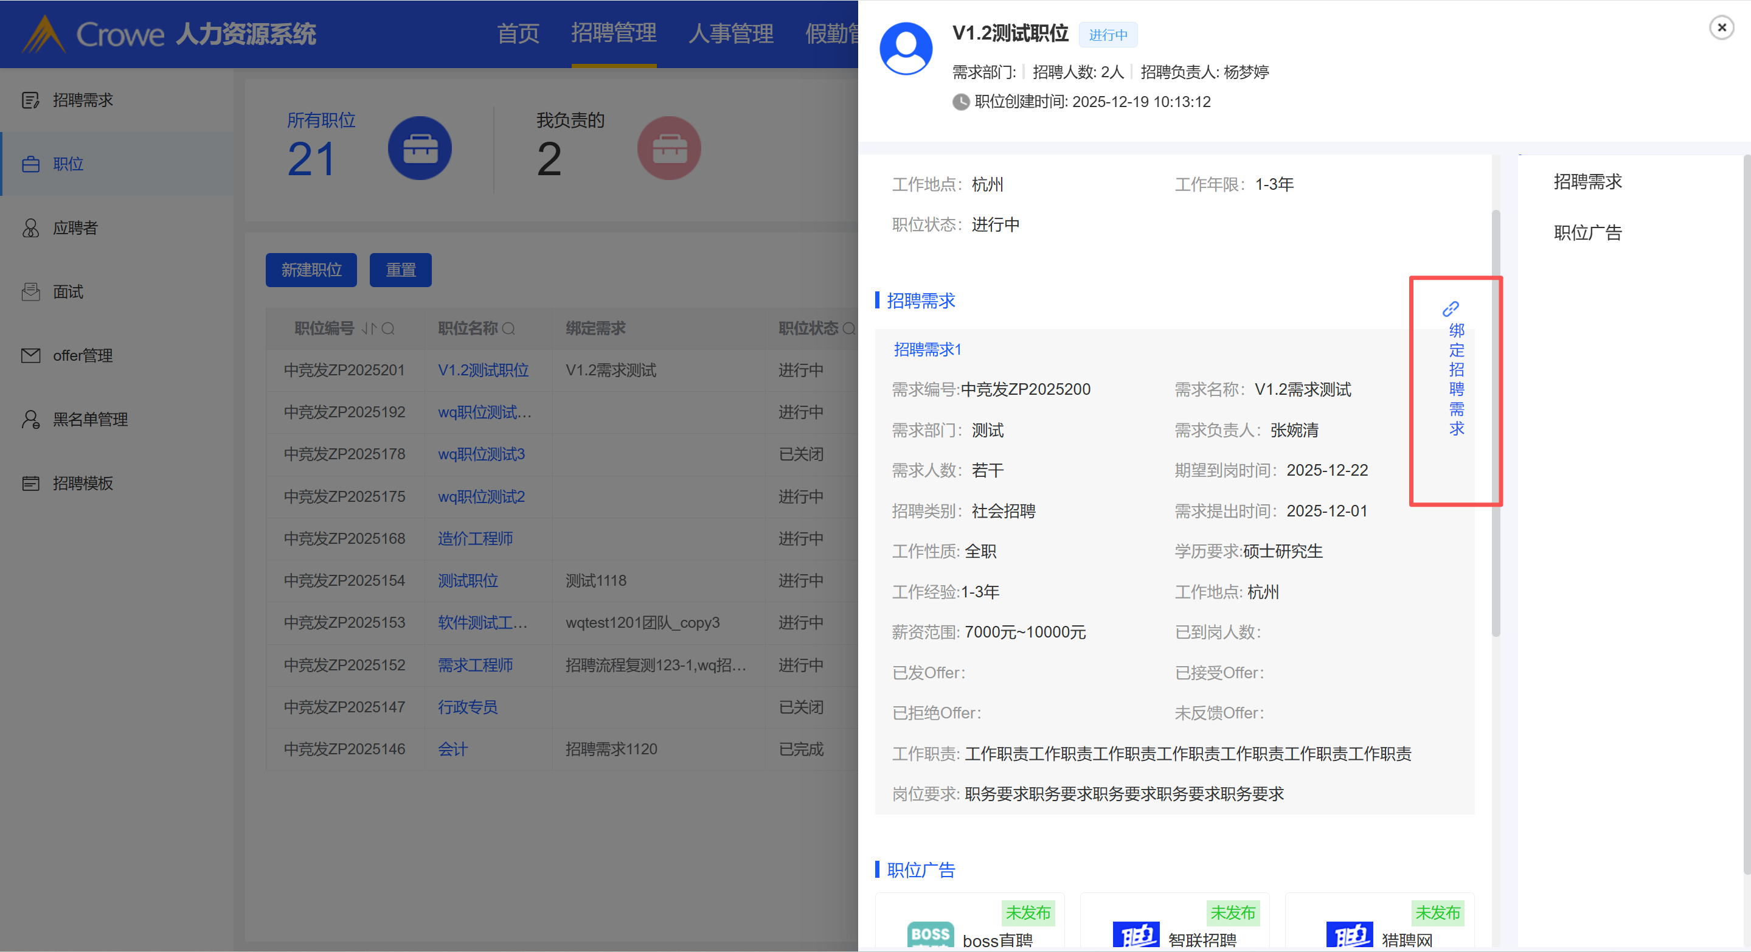
Task: Jump to 职位广告 anchor on right panel
Action: click(1587, 233)
